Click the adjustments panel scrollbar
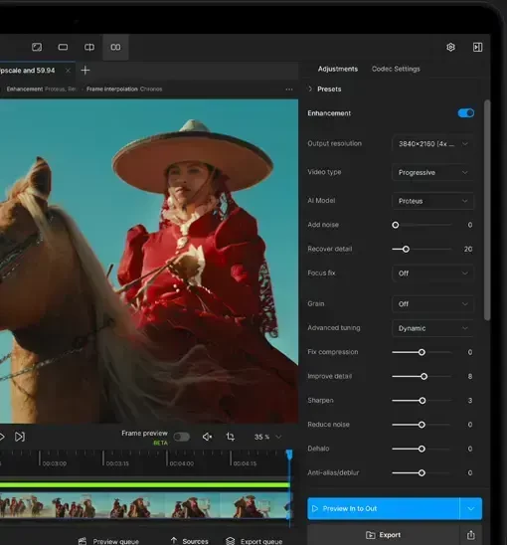The height and width of the screenshot is (545, 507). [x=487, y=210]
